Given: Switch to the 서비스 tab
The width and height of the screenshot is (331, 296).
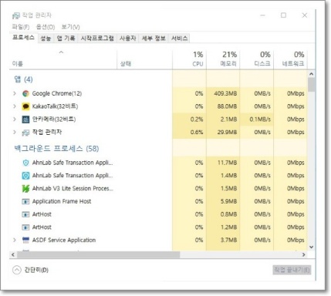Looking at the screenshot, I should point(179,39).
